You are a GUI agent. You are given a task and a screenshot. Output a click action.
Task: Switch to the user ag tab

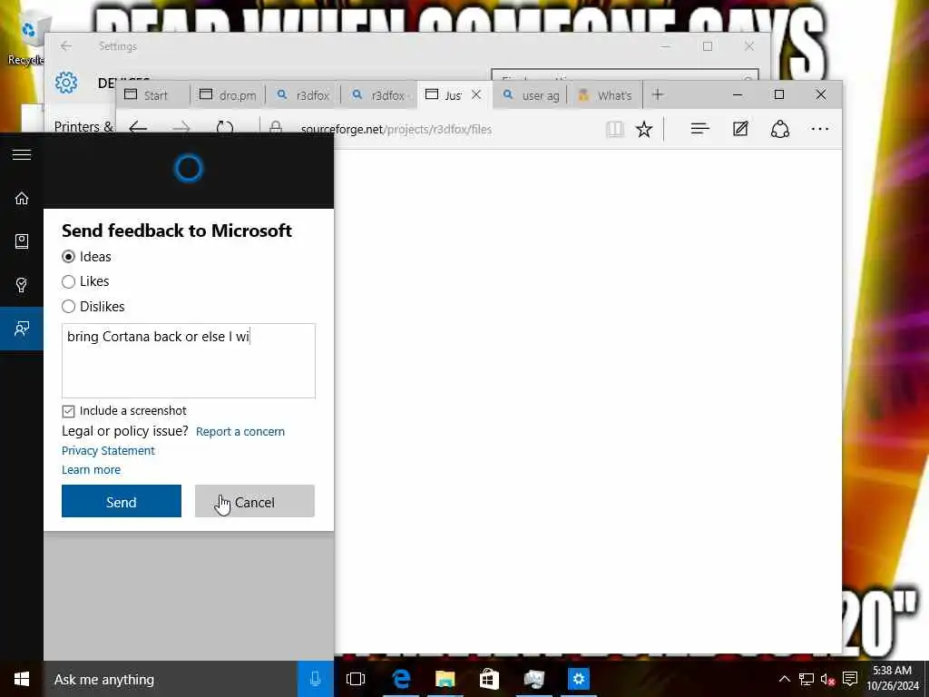(531, 95)
